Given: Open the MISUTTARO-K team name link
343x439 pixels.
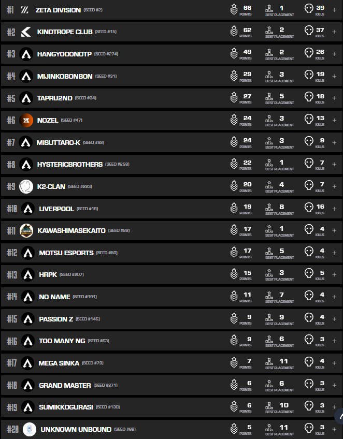Looking at the screenshot, I should pyautogui.click(x=58, y=142).
